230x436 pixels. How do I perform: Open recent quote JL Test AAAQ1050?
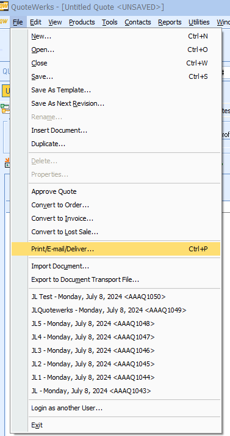(x=116, y=297)
